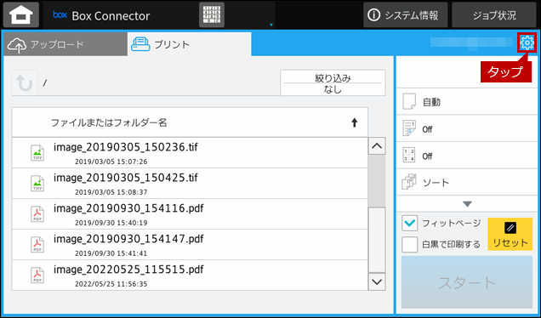Click the file list scrollbar down arrow
The height and width of the screenshot is (318, 541).
tap(377, 281)
